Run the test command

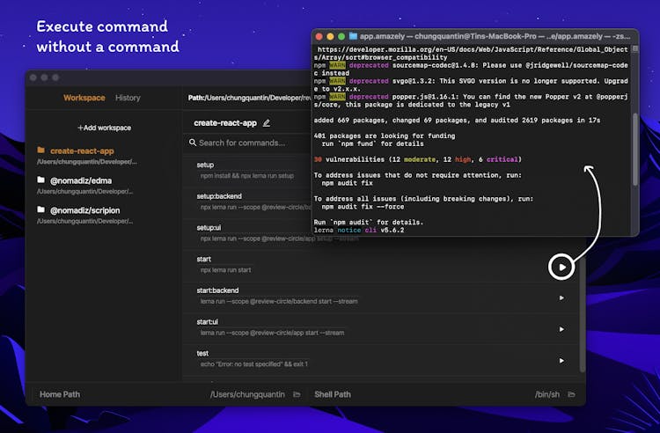pos(561,359)
